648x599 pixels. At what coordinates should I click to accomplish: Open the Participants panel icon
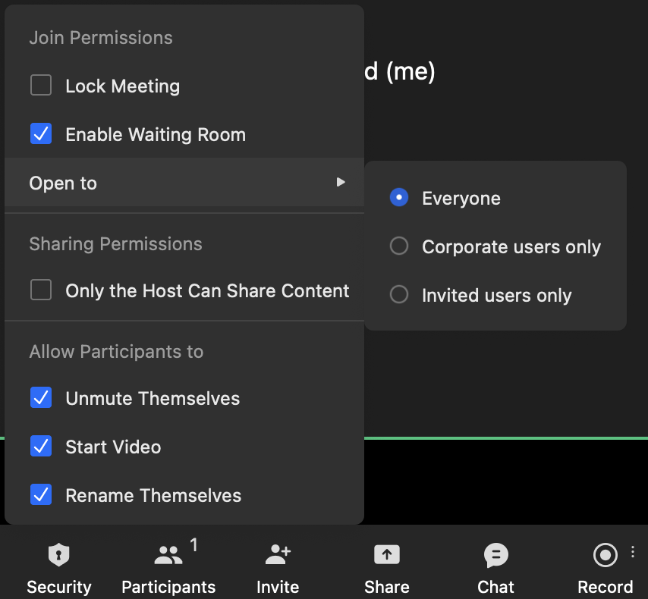coord(168,556)
